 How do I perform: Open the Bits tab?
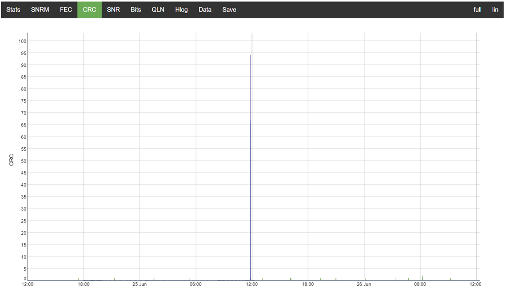(136, 10)
